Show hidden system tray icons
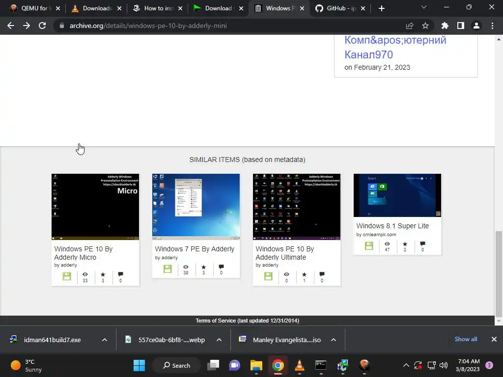 [x=406, y=365]
